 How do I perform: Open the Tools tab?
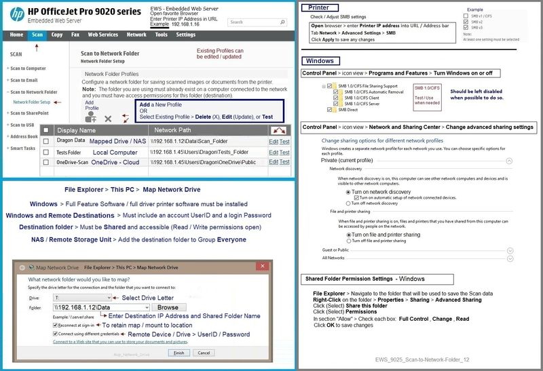161,35
